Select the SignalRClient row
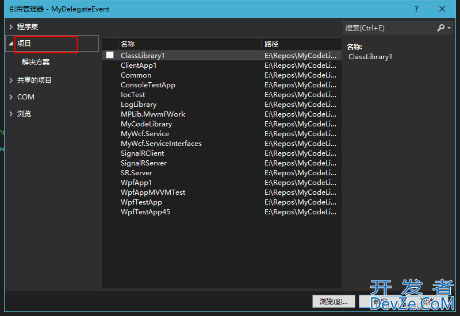This screenshot has height=316, width=460. (x=222, y=153)
